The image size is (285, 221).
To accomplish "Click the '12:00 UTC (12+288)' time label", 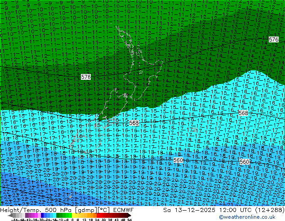I will (252, 210).
